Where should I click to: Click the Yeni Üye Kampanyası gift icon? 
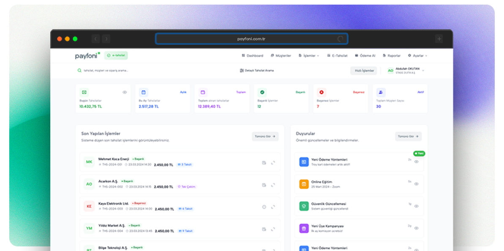pos(304,228)
